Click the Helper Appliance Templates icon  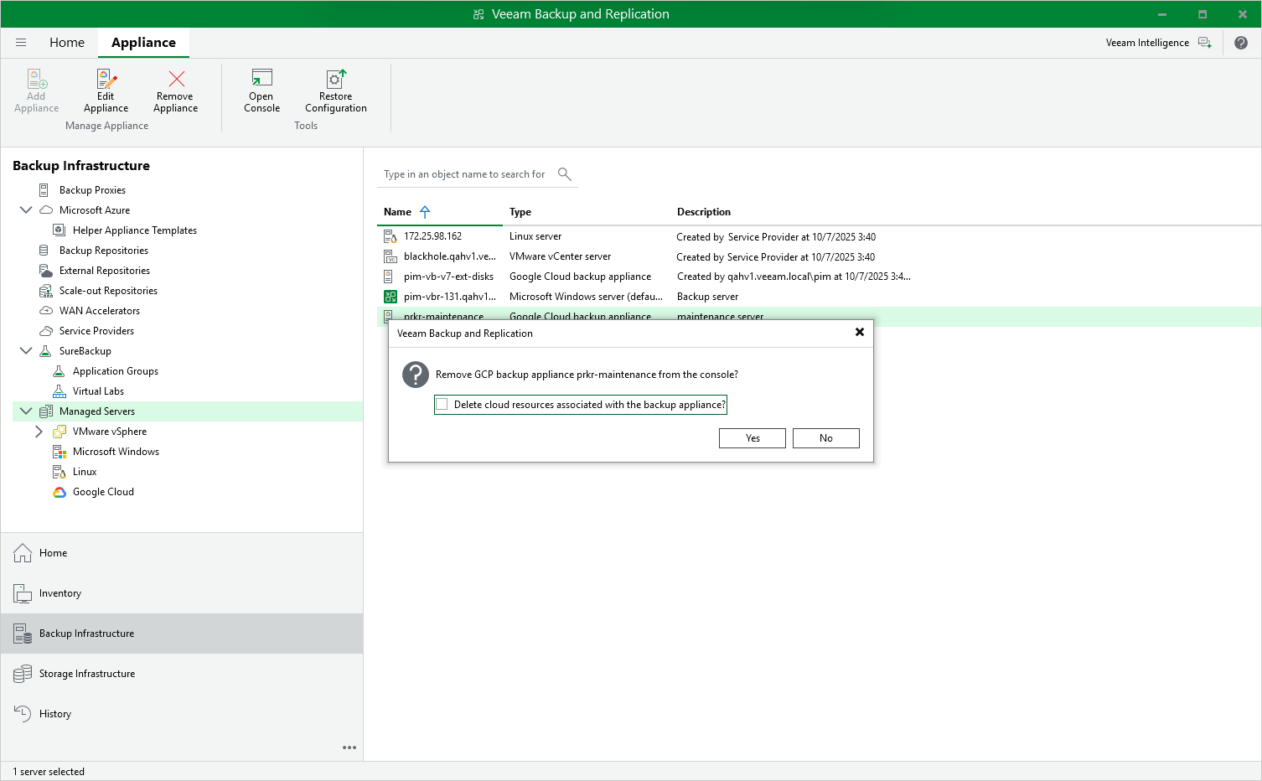pyautogui.click(x=59, y=230)
